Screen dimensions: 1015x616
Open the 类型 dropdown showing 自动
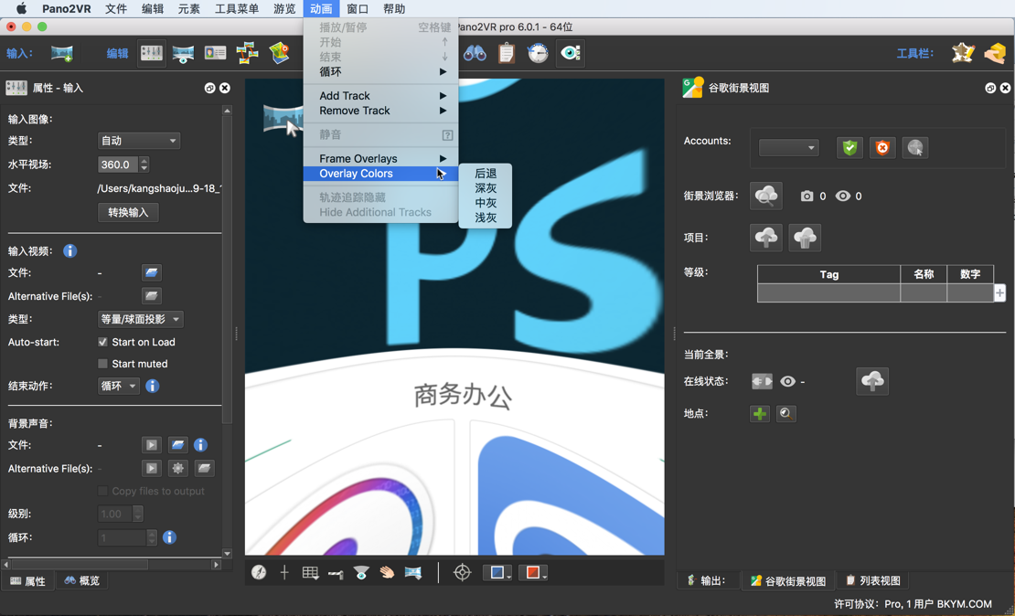point(138,140)
